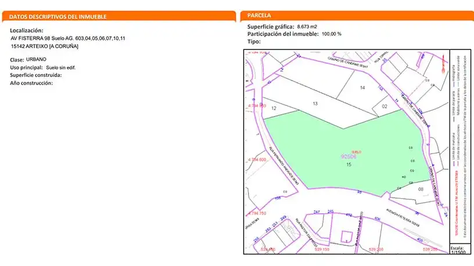Select the 'Clase:' label
This screenshot has height=266, width=474.
pos(17,60)
